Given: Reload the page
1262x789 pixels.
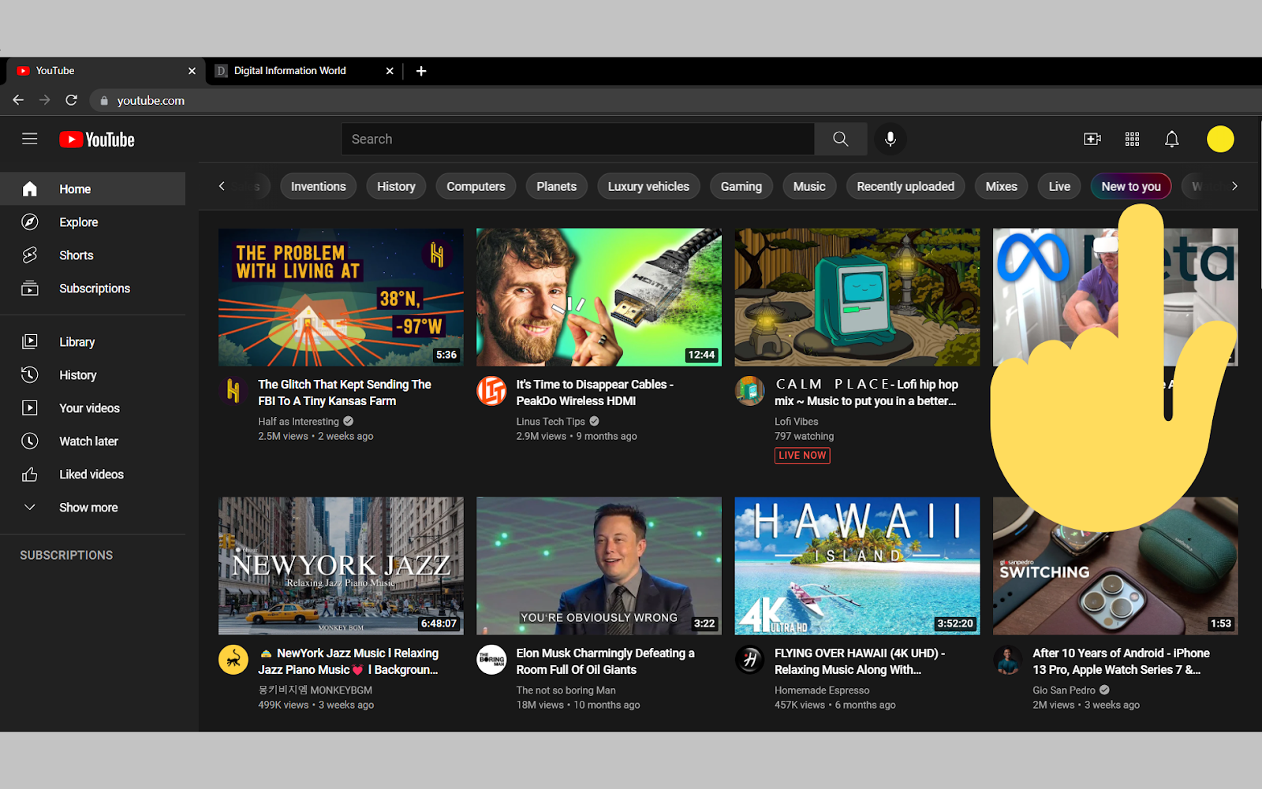Looking at the screenshot, I should [x=71, y=100].
